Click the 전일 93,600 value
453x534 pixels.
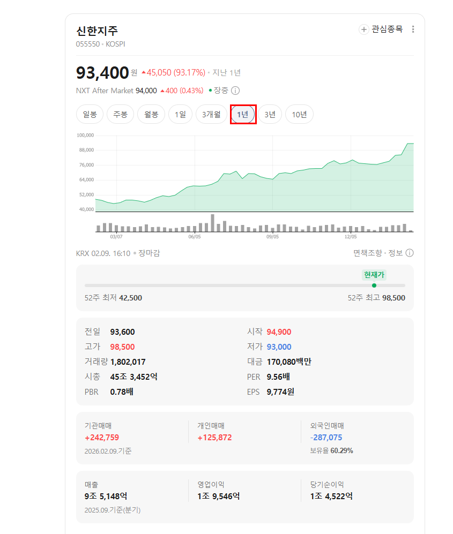[x=122, y=332]
